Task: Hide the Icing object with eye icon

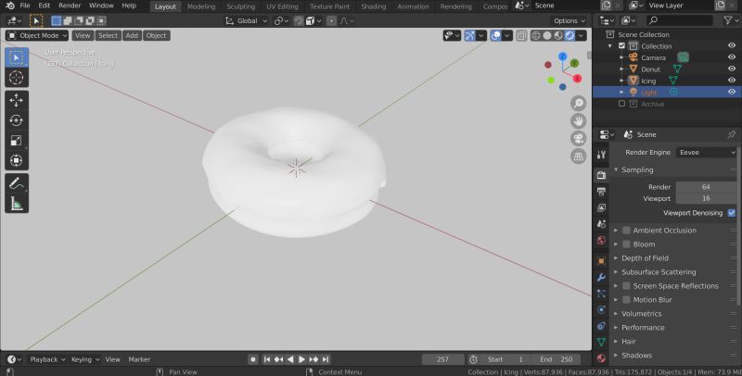Action: tap(732, 81)
